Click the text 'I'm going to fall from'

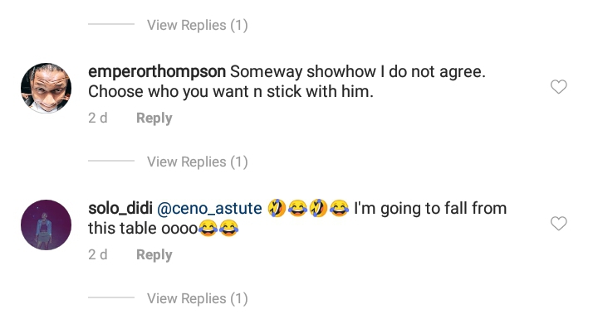[430, 208]
